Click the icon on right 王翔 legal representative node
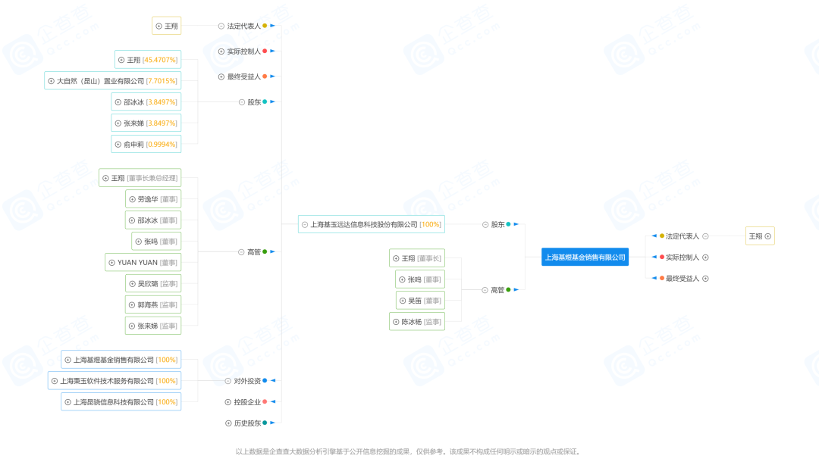Screen dimensions: 819x465 coord(767,236)
